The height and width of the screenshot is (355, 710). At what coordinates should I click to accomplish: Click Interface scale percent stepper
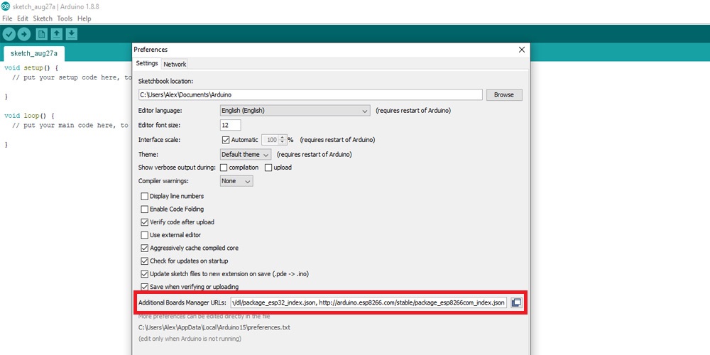(x=283, y=140)
